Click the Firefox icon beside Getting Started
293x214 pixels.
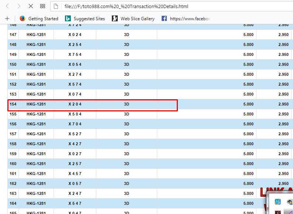pos(23,18)
